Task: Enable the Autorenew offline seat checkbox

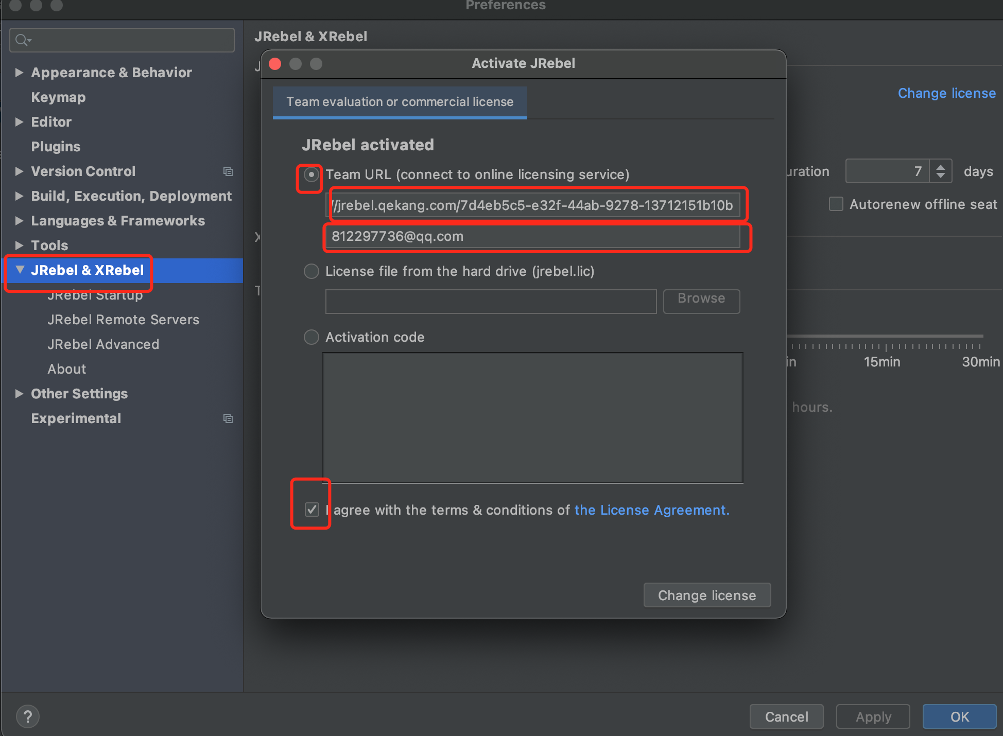Action: click(x=836, y=204)
